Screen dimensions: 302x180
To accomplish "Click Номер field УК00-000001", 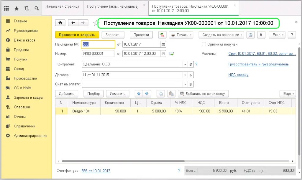I will tap(98, 54).
